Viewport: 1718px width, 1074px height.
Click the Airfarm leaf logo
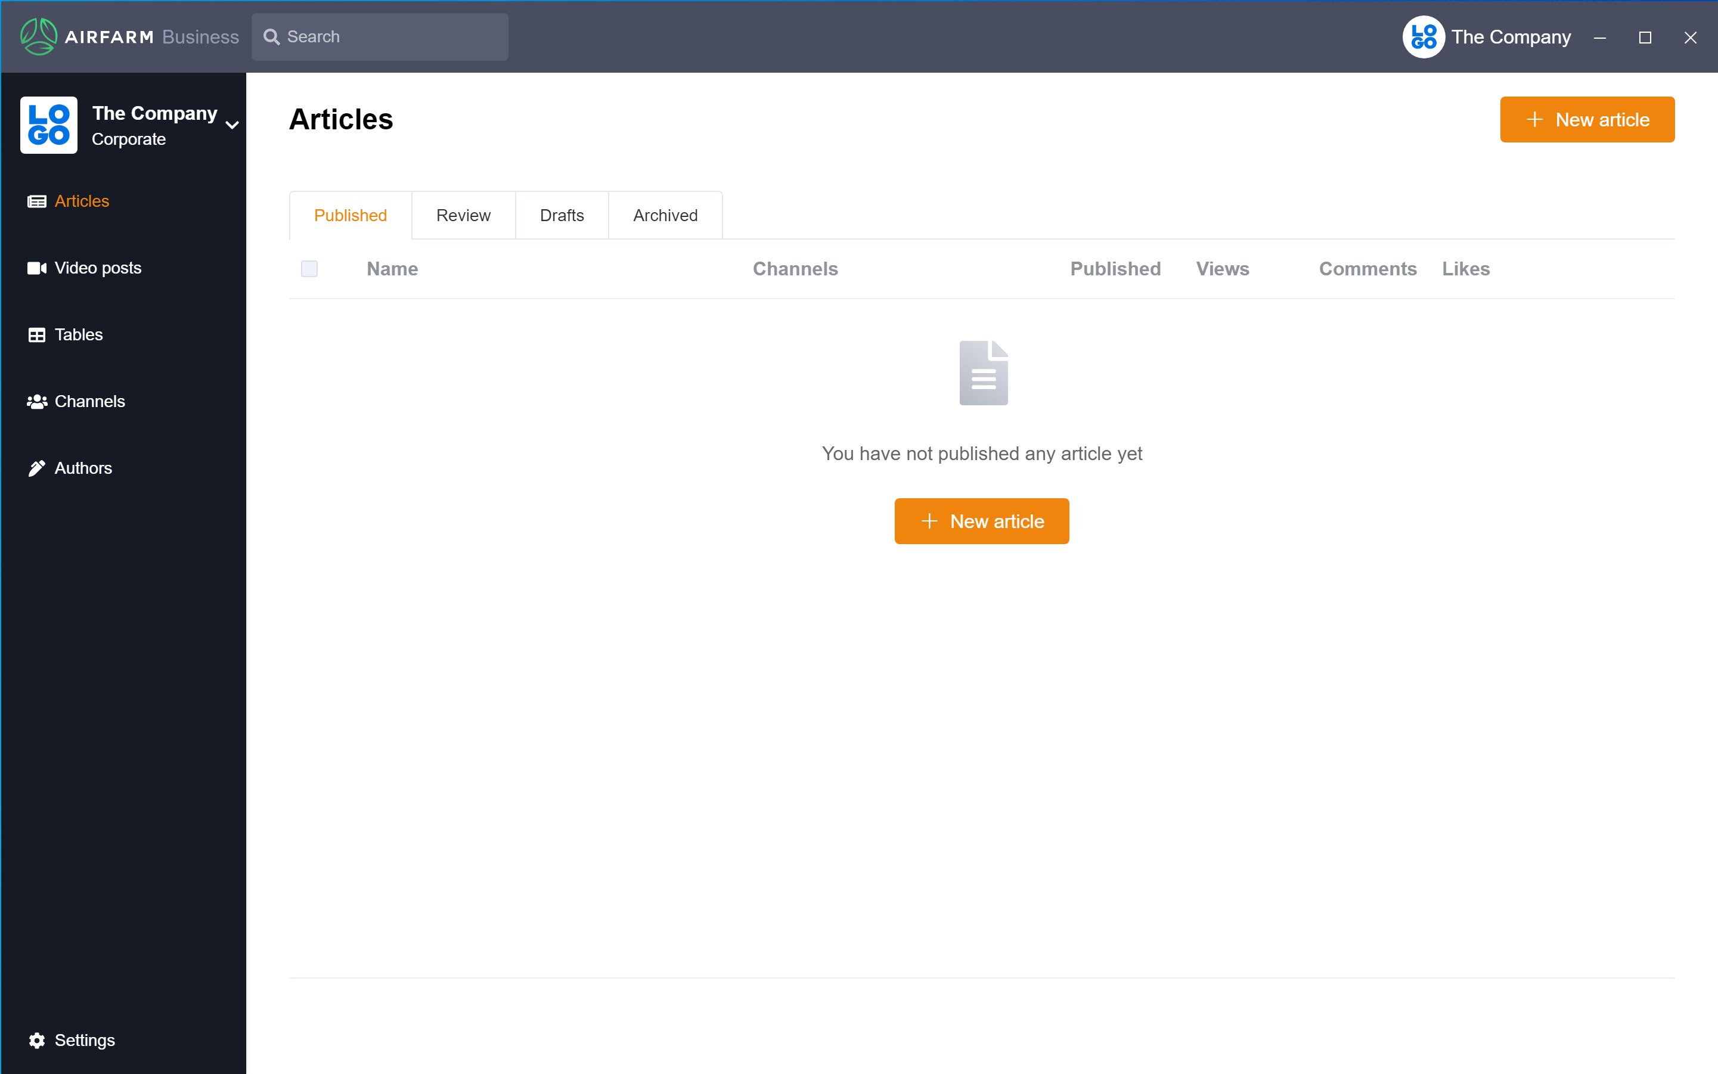38,37
